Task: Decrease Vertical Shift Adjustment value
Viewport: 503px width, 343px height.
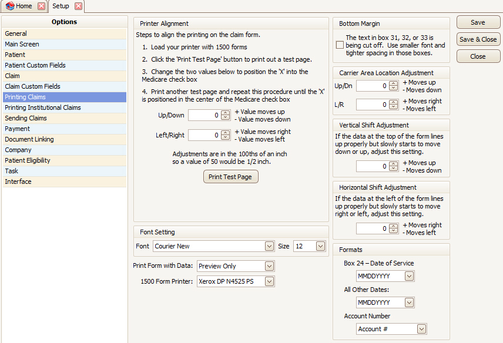Action: tap(393, 169)
